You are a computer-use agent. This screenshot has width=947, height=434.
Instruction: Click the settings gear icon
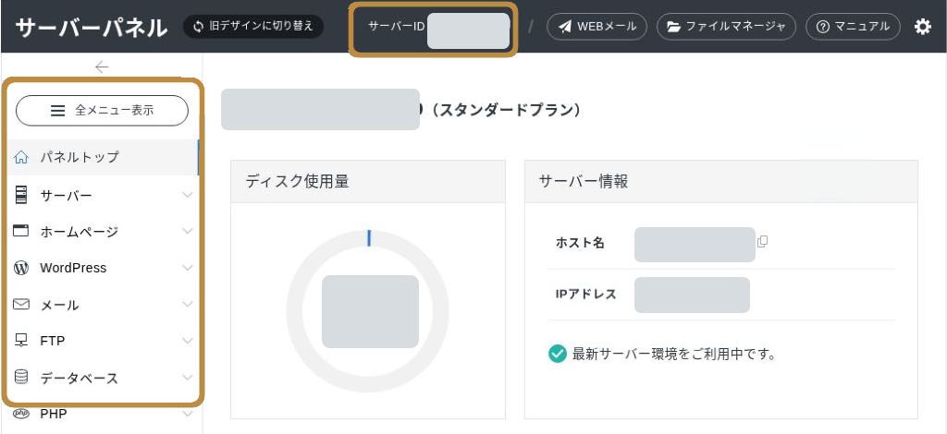click(x=923, y=27)
